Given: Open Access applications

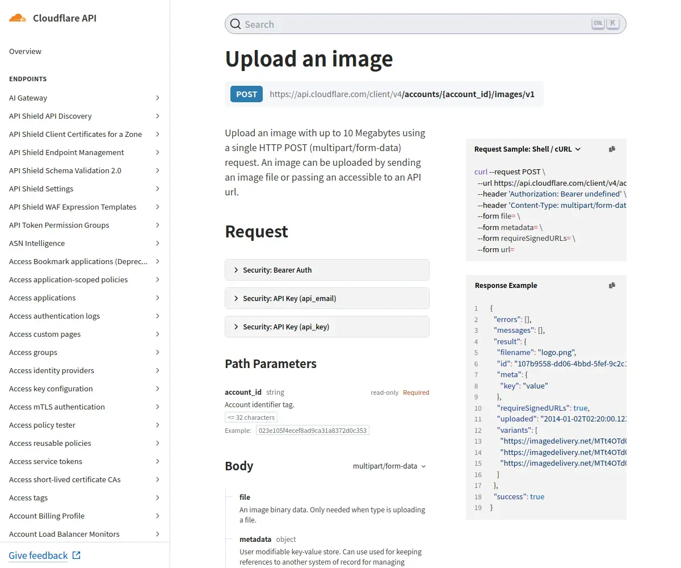Looking at the screenshot, I should coord(42,298).
